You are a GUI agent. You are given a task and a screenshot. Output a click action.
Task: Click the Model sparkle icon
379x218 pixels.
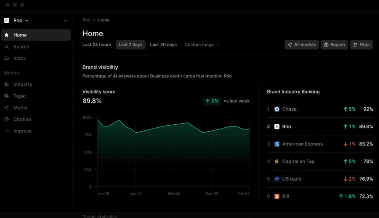7,108
